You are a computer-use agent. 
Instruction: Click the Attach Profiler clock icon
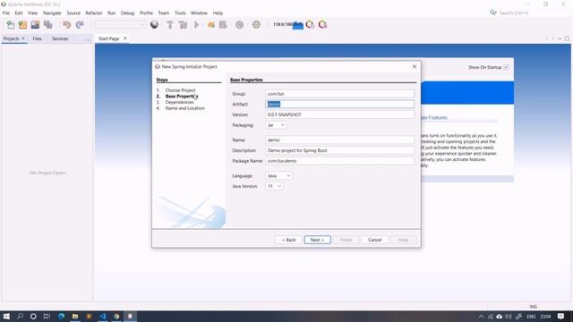(x=256, y=25)
